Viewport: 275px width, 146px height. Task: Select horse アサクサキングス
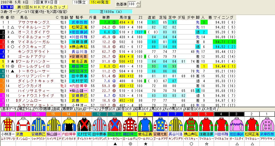[x=34, y=22]
